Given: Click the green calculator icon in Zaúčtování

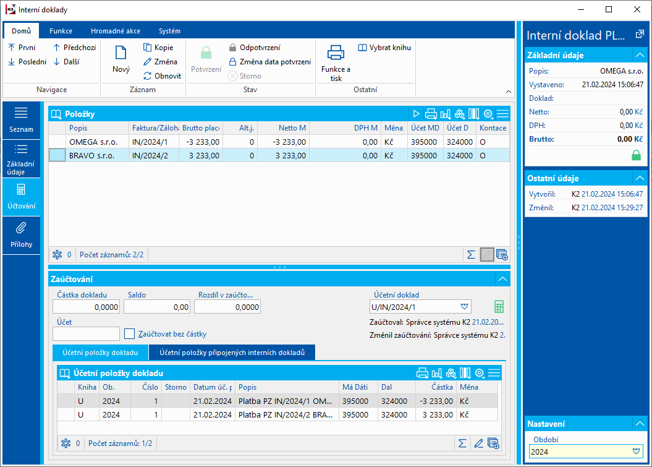Looking at the screenshot, I should [499, 307].
